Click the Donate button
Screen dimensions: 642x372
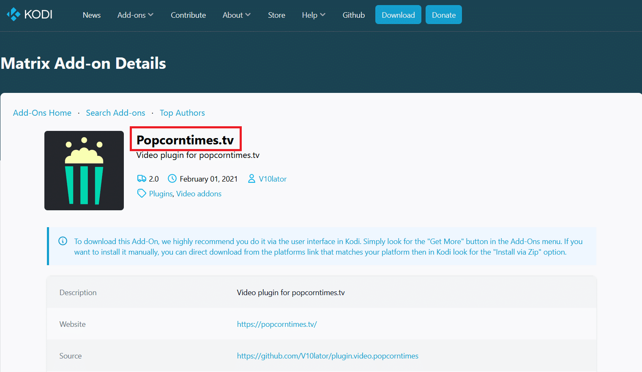point(444,15)
